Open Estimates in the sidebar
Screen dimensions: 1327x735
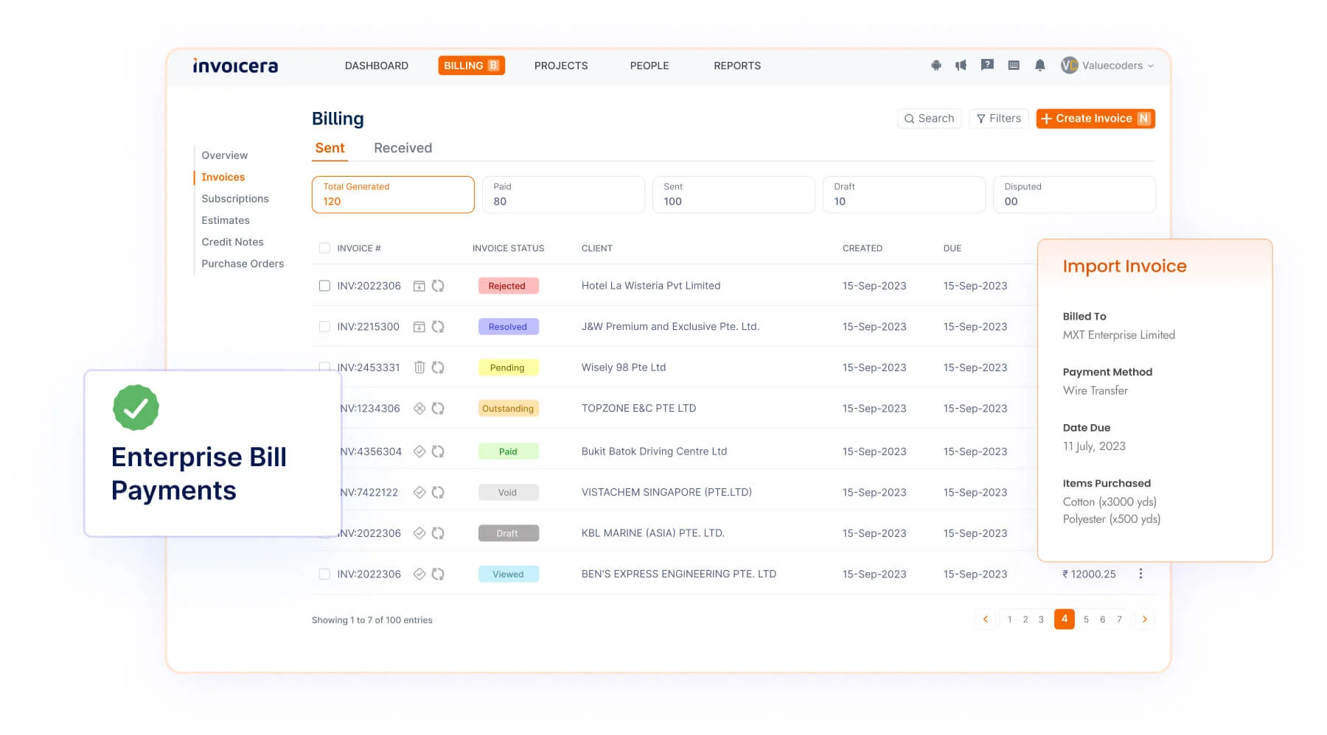click(x=226, y=220)
